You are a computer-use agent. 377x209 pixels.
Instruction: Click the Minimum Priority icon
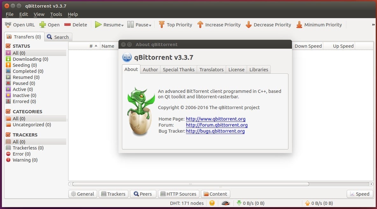point(299,24)
